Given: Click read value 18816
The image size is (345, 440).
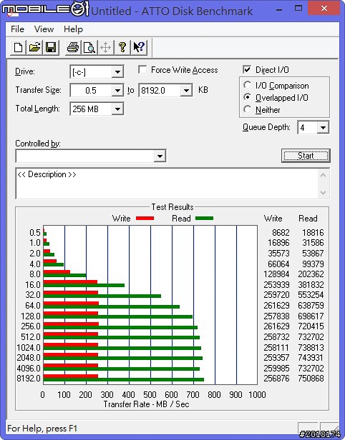Looking at the screenshot, I should pos(313,233).
